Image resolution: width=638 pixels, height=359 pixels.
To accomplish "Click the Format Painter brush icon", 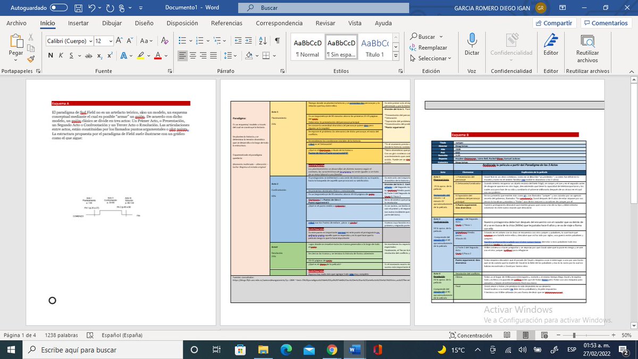I will tap(31, 59).
